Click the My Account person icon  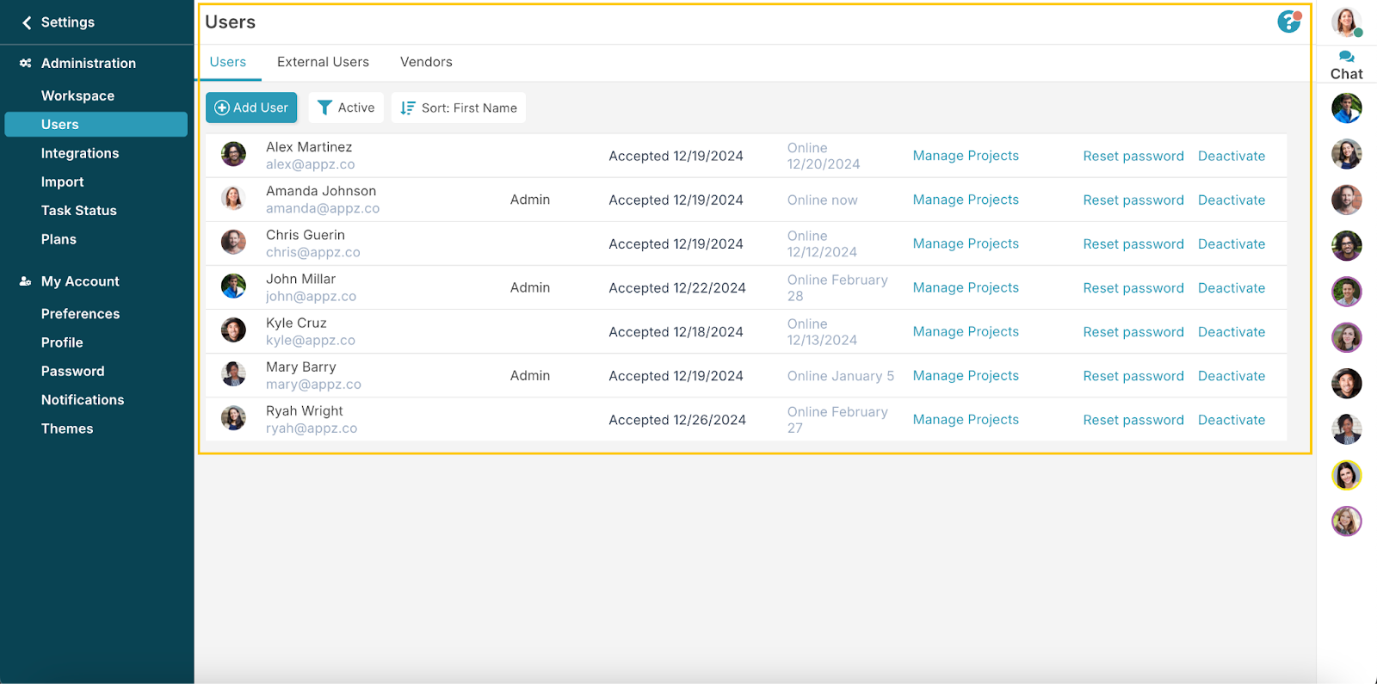(26, 281)
